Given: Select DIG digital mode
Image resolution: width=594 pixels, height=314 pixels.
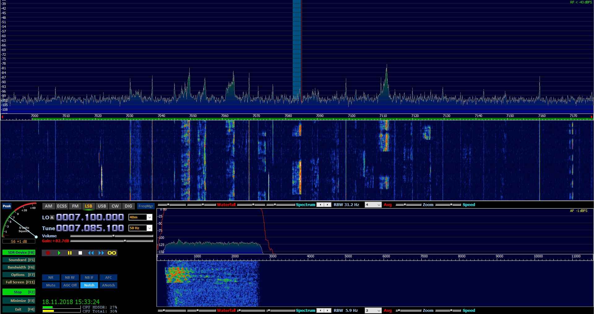Looking at the screenshot, I should click(x=128, y=206).
